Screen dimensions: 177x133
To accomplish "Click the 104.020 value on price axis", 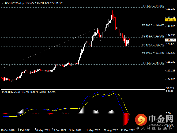I will 170,79.
